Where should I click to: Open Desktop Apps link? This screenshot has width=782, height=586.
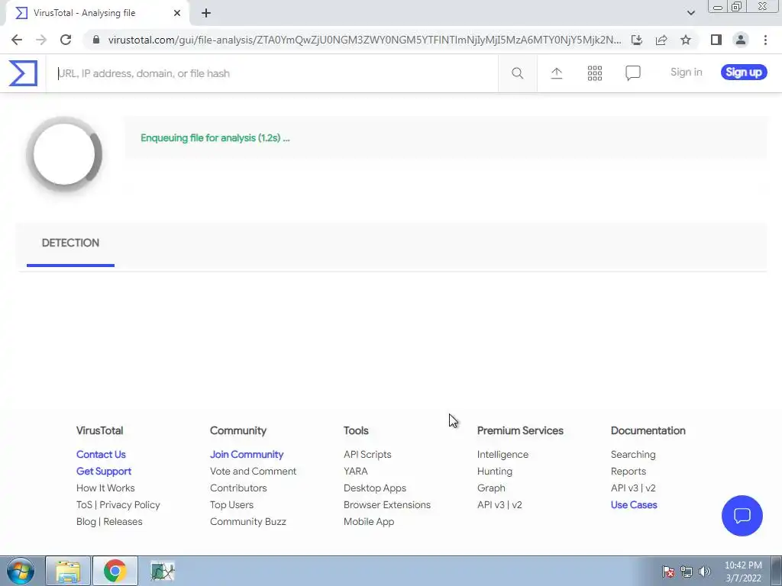[374, 488]
